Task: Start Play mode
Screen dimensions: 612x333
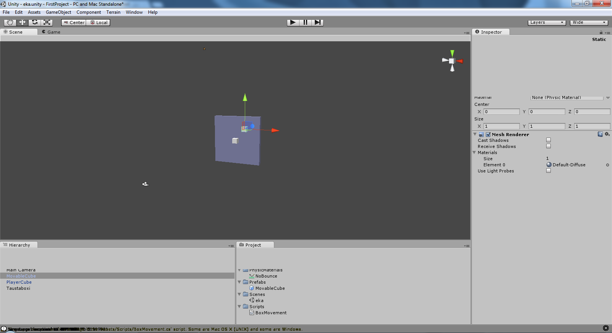Action: [x=293, y=23]
